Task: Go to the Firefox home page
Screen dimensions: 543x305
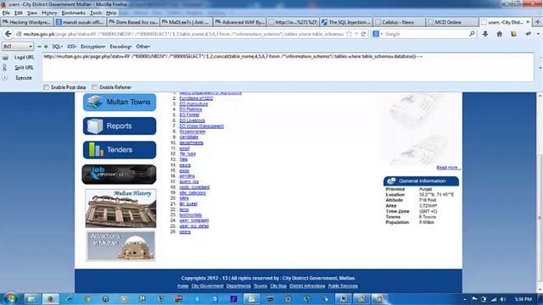Action: coord(500,34)
